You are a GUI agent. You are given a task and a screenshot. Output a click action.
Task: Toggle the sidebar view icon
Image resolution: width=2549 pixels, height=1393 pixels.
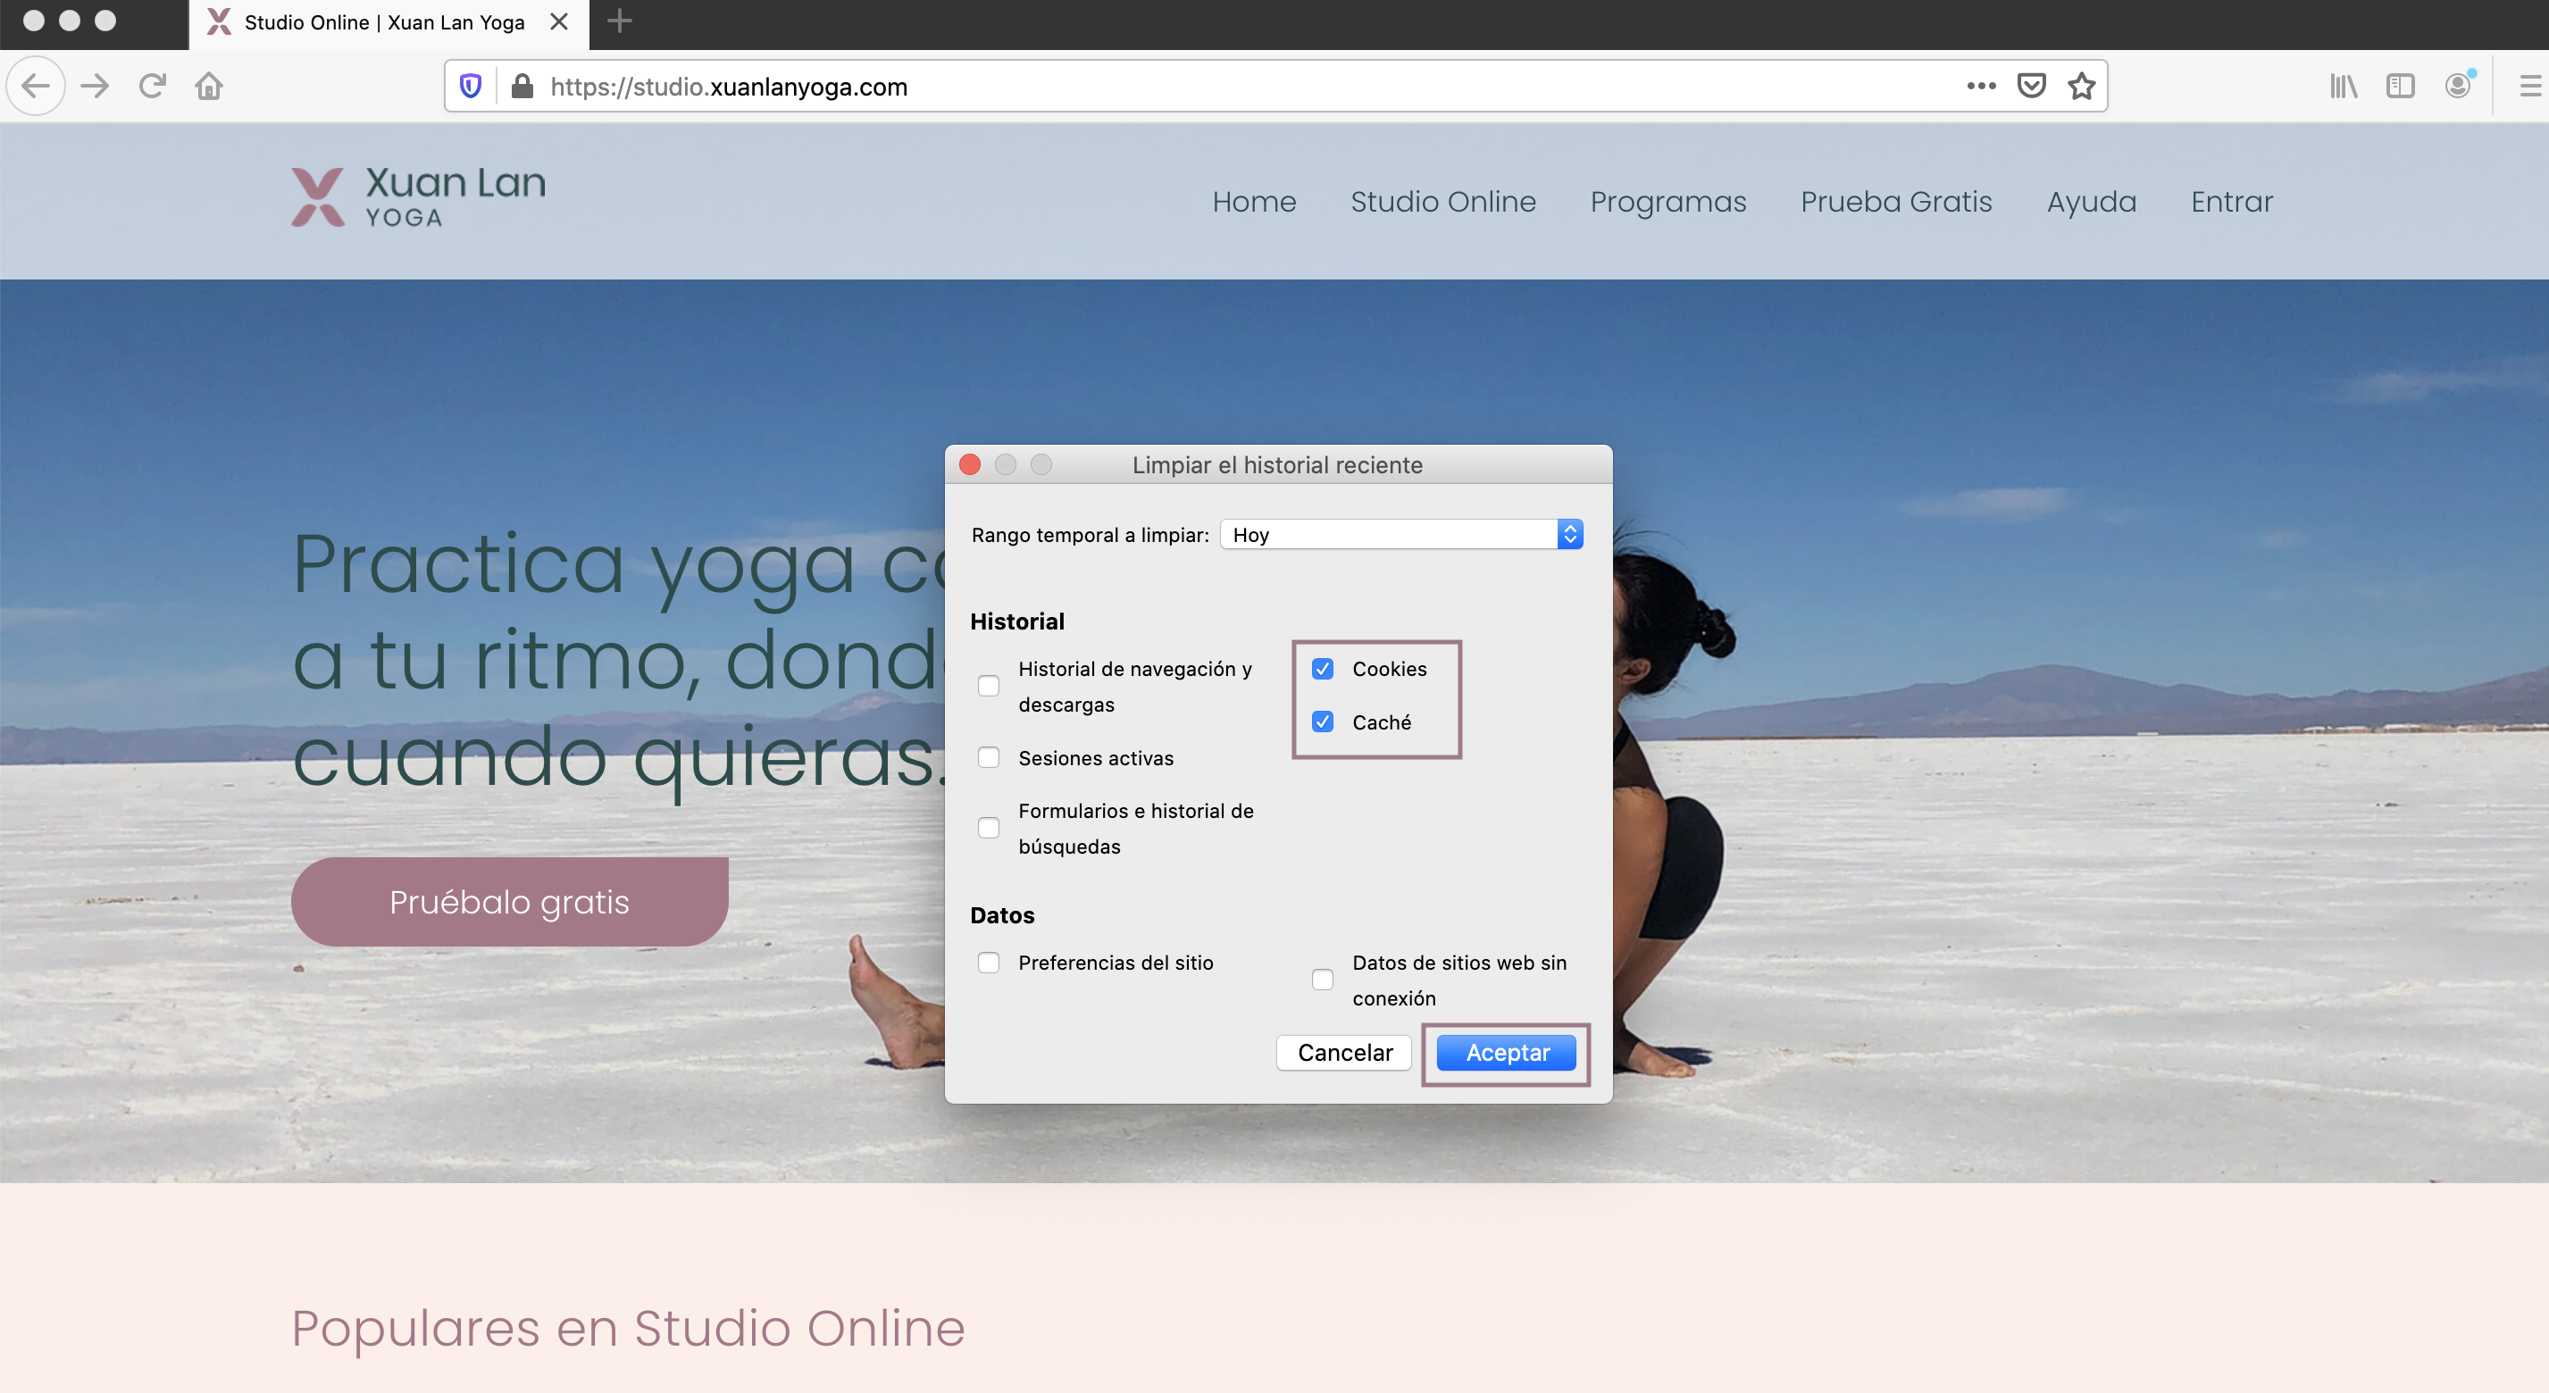2400,86
